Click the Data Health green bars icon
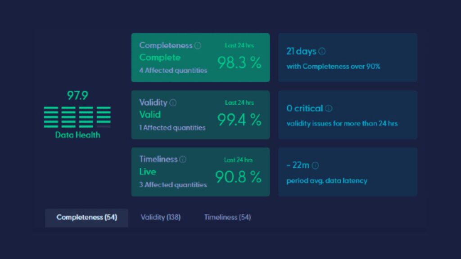The width and height of the screenshot is (461, 259). 77,117
